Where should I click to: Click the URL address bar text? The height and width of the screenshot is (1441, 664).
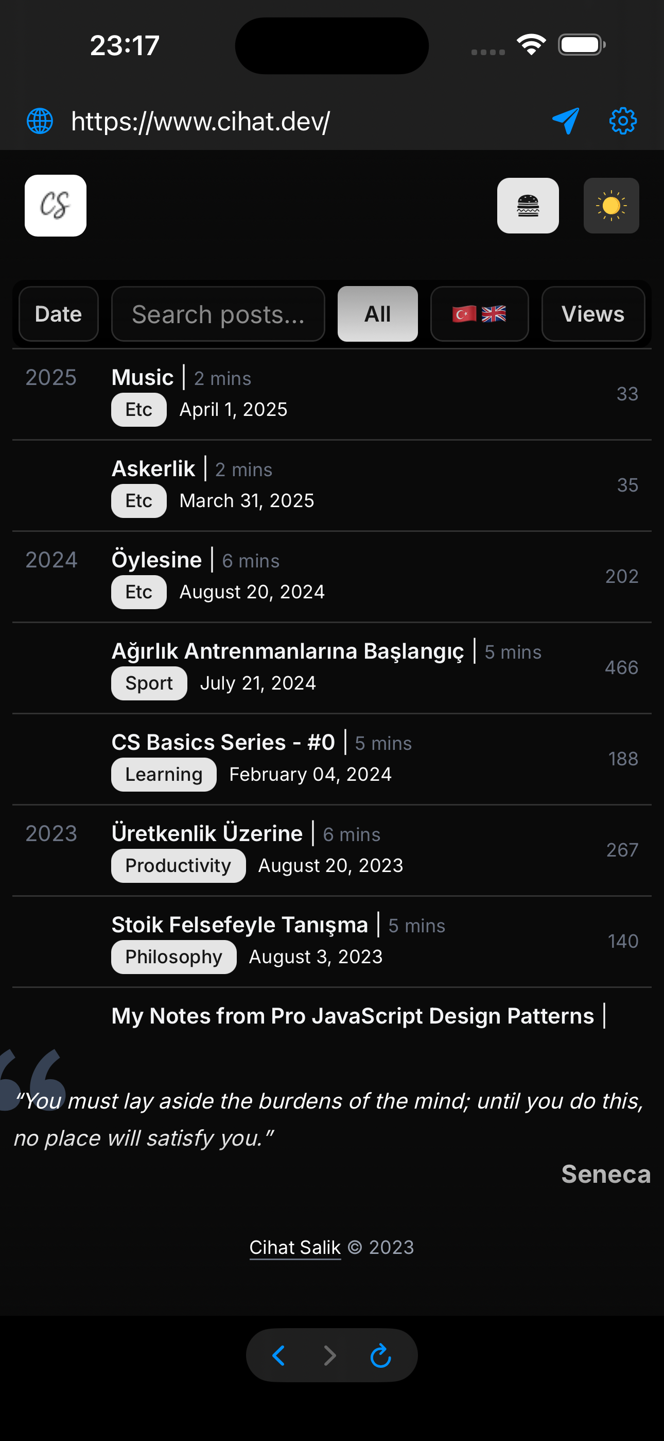(x=201, y=121)
